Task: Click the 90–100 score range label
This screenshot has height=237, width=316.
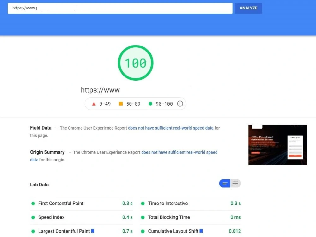Action: 164,104
